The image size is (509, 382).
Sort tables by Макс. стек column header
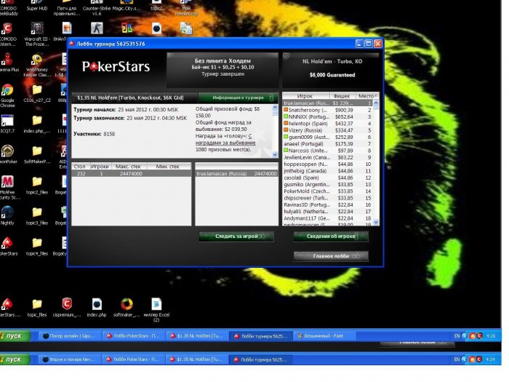[x=129, y=167]
